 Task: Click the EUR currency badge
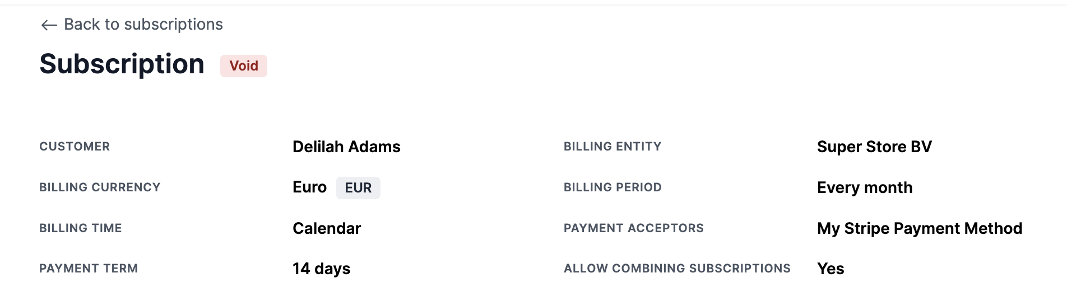tap(358, 188)
